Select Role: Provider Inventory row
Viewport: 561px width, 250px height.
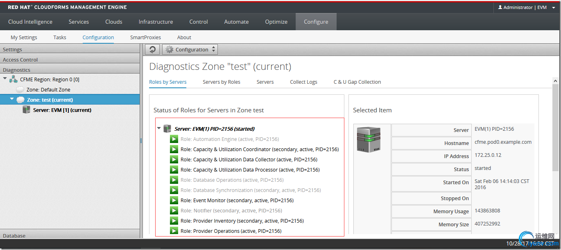tap(242, 221)
